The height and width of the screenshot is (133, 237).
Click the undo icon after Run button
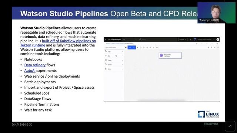point(137,48)
